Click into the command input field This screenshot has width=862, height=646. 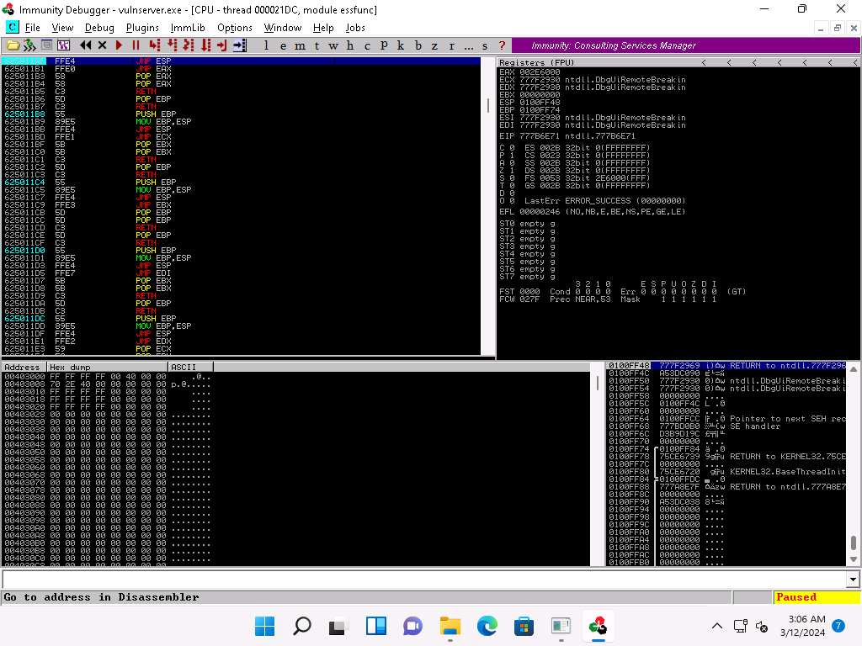(x=421, y=580)
